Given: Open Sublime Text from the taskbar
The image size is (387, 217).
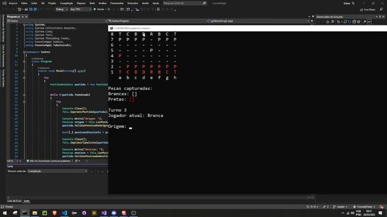Looking at the screenshot, I should [94, 213].
